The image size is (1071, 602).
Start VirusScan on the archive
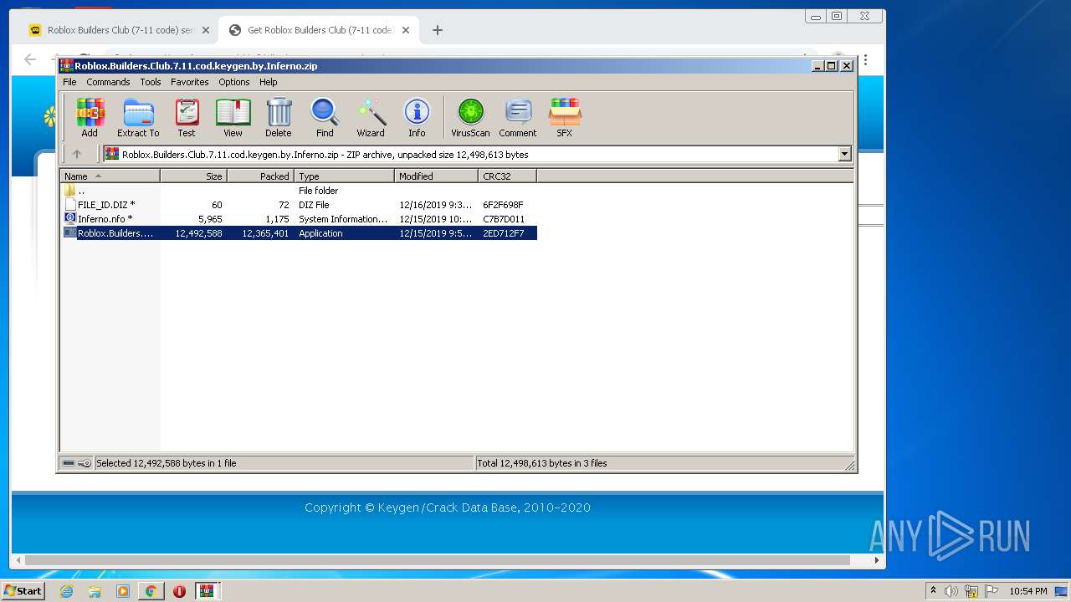(x=470, y=118)
